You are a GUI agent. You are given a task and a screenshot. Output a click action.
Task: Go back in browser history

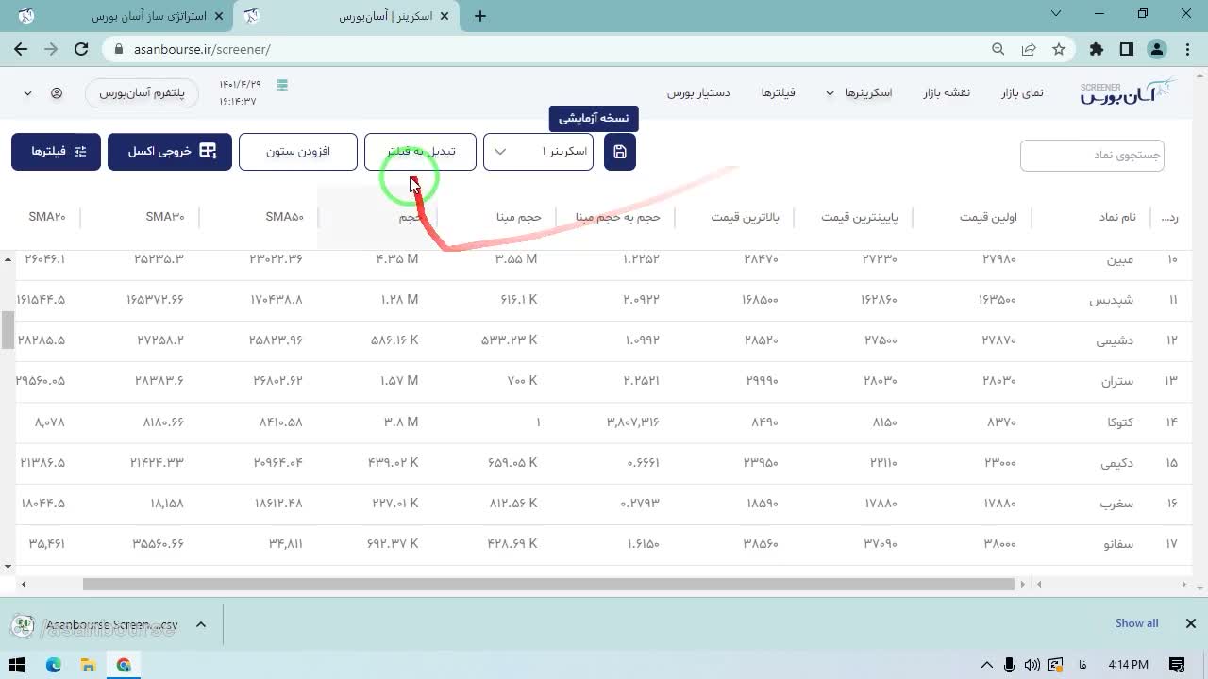[21, 49]
